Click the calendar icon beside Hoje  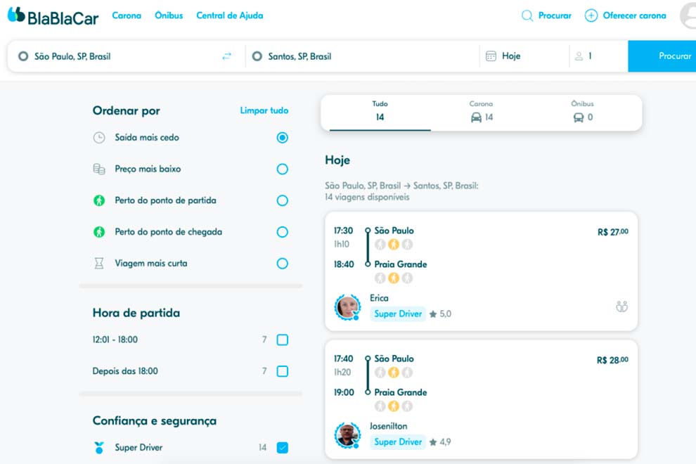491,56
